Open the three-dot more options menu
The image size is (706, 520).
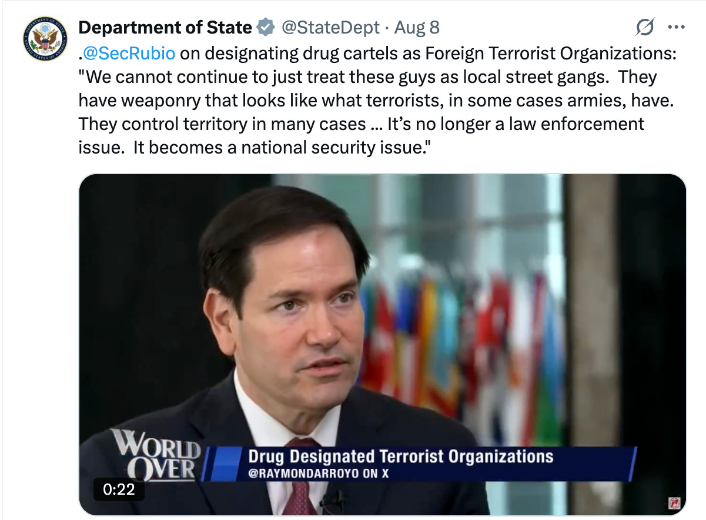pos(677,27)
